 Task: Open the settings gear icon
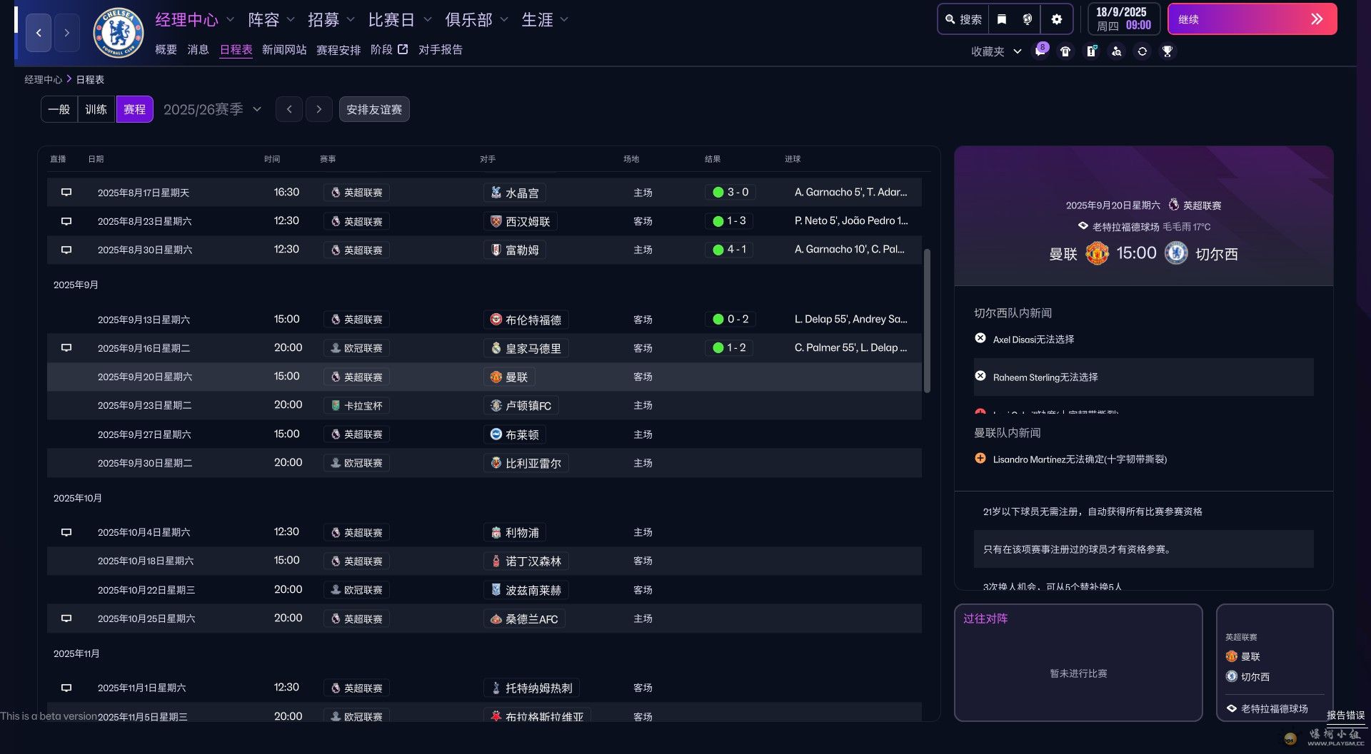pyautogui.click(x=1056, y=19)
